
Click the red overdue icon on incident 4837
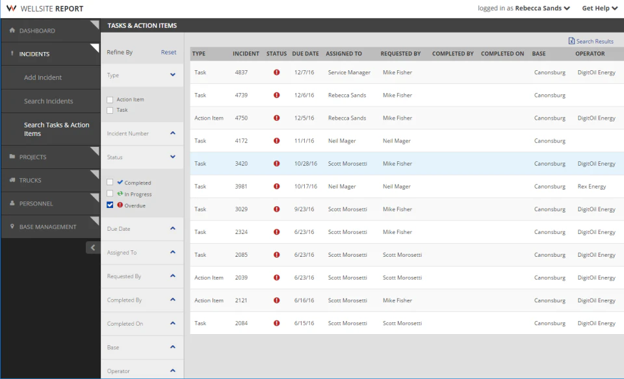(276, 72)
